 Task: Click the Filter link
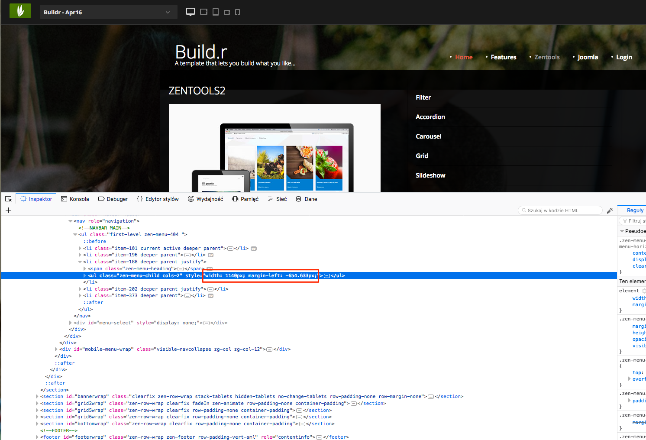(x=423, y=97)
